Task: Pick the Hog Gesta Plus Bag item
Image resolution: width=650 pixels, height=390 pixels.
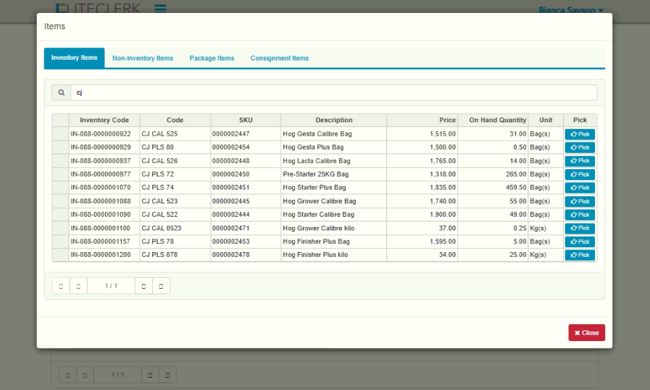Action: [x=579, y=147]
